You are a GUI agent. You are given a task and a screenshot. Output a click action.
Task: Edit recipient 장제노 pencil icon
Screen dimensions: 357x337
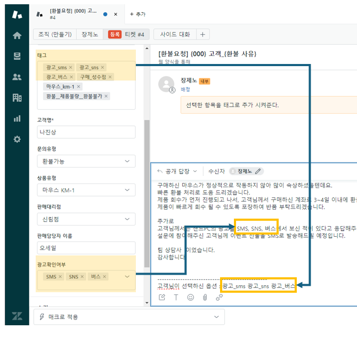pyautogui.click(x=258, y=171)
